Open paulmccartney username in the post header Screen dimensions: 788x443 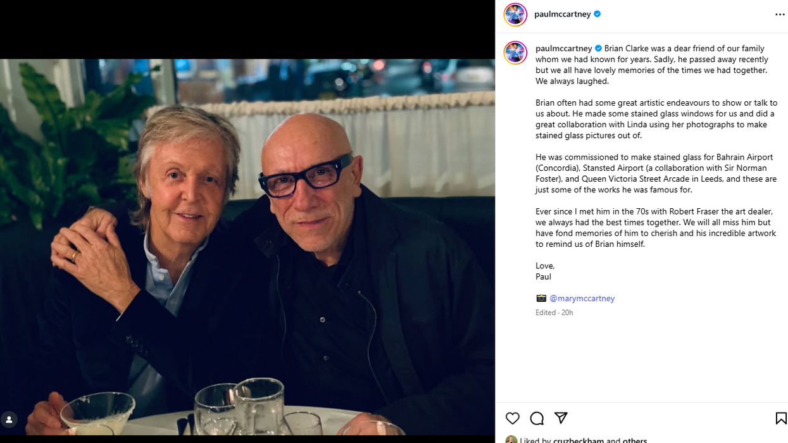click(x=562, y=14)
